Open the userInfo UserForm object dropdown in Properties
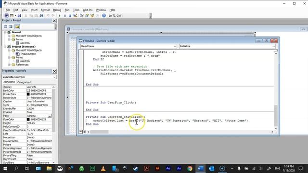The width and height of the screenshot is (308, 173). tap(54, 77)
